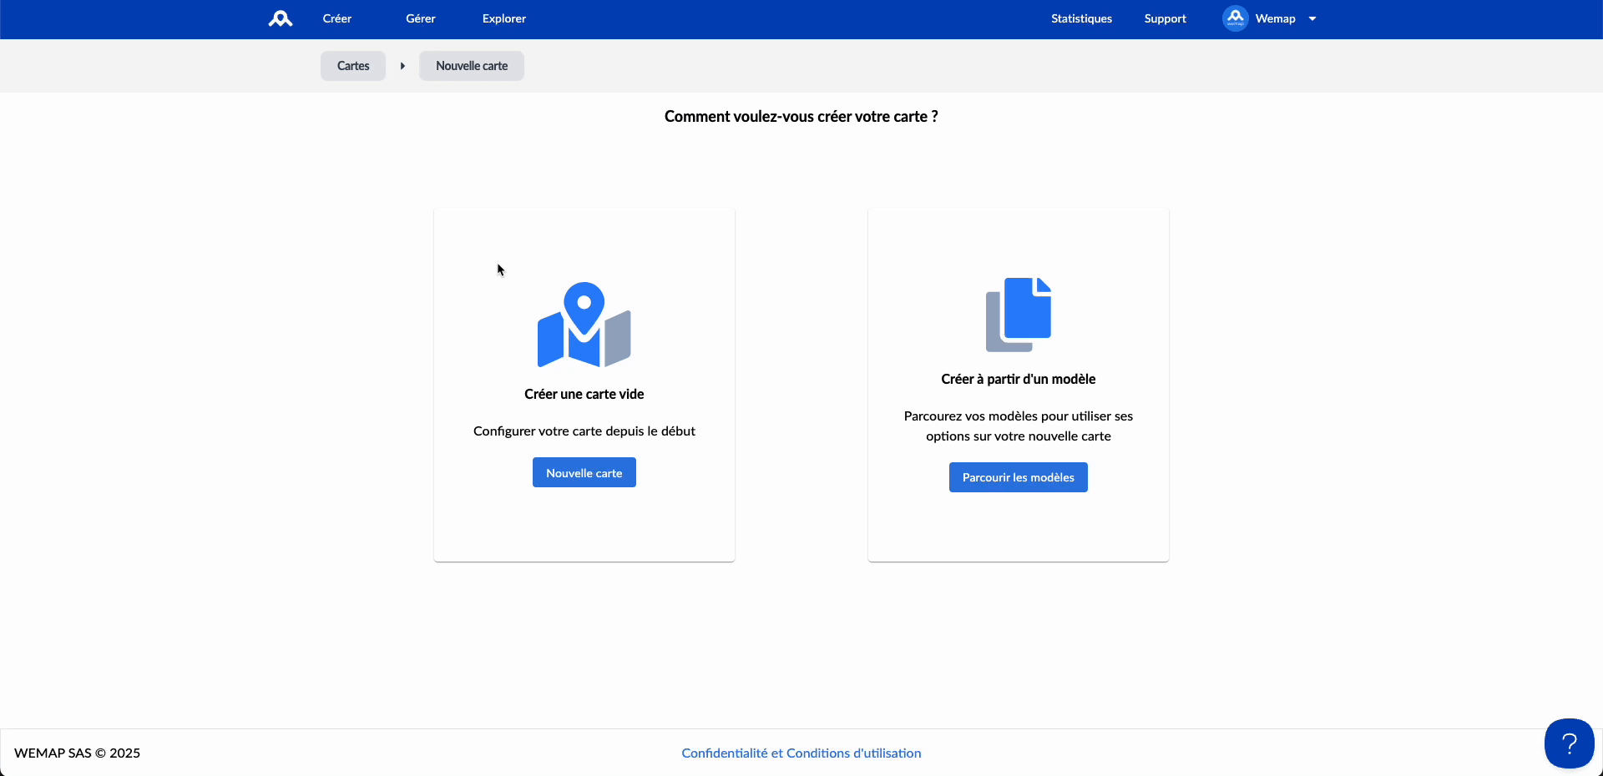This screenshot has height=776, width=1603.
Task: Click the Configurer votre carte depuis le début text
Action: (x=584, y=431)
